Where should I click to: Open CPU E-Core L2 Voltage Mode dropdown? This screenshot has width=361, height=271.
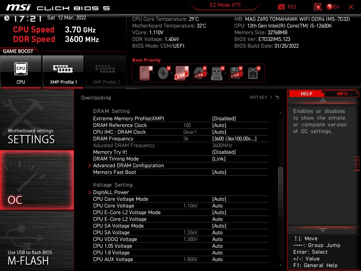(219, 212)
